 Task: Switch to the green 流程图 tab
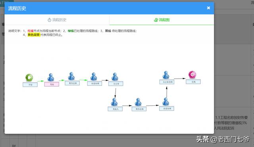coord(162,20)
